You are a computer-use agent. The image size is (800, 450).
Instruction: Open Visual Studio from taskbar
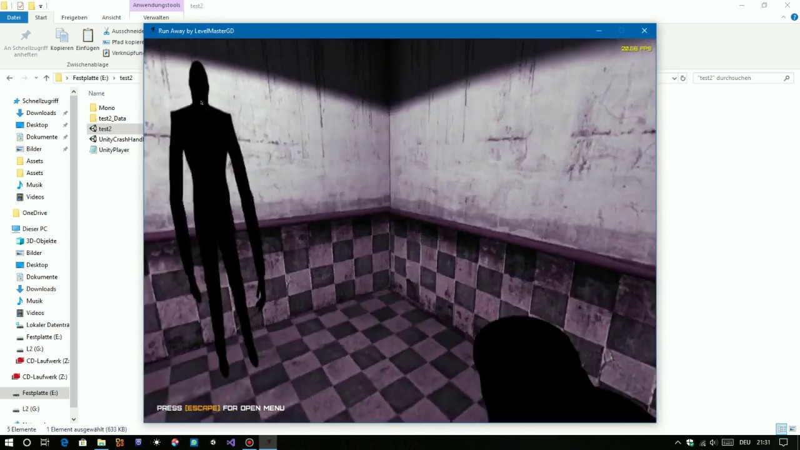[x=231, y=442]
